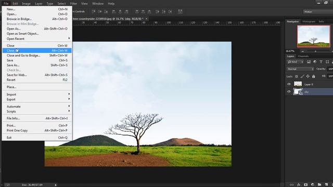Hide Layer 0 using its eye icon
The width and height of the screenshot is (333, 187).
pos(289,84)
